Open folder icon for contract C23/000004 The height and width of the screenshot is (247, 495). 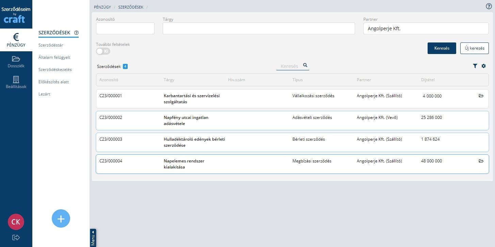481,161
